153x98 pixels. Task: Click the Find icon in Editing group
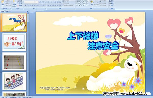(111, 1)
